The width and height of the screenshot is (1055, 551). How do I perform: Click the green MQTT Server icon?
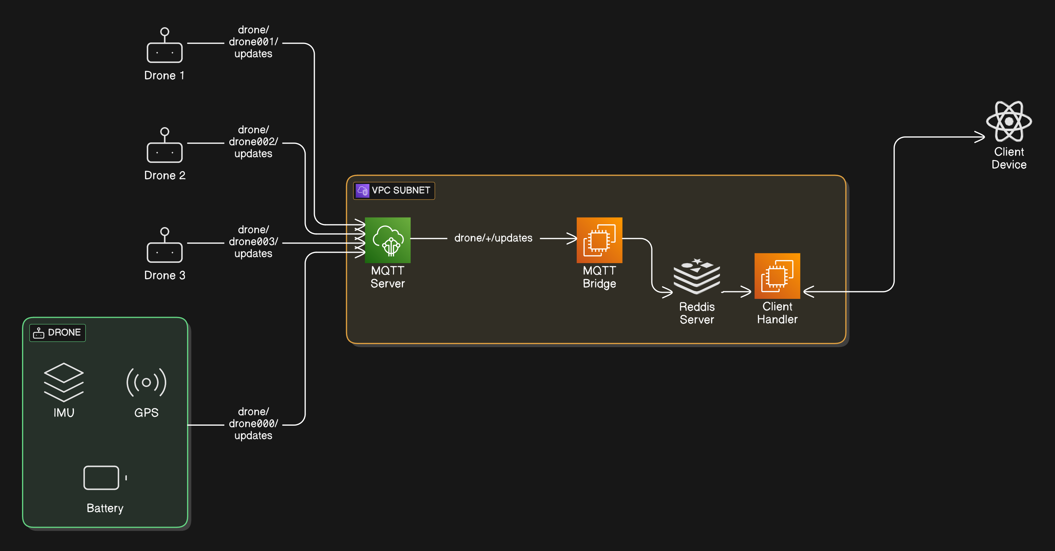(388, 240)
